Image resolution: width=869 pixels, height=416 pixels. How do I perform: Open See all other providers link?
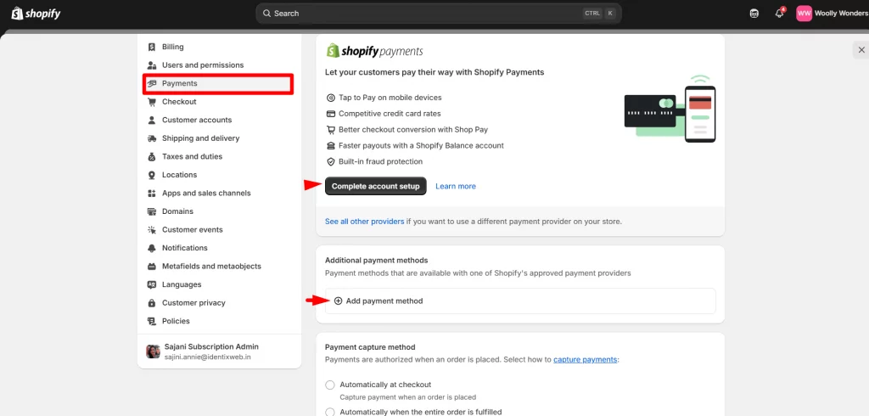tap(365, 222)
